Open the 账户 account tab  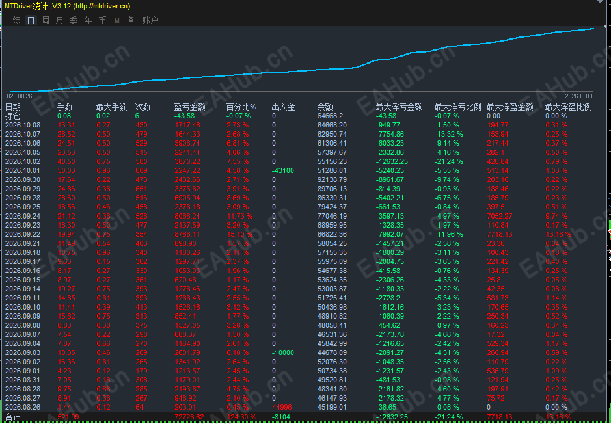coord(151,20)
